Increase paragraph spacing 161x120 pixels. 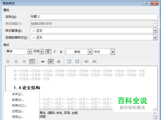69,61
